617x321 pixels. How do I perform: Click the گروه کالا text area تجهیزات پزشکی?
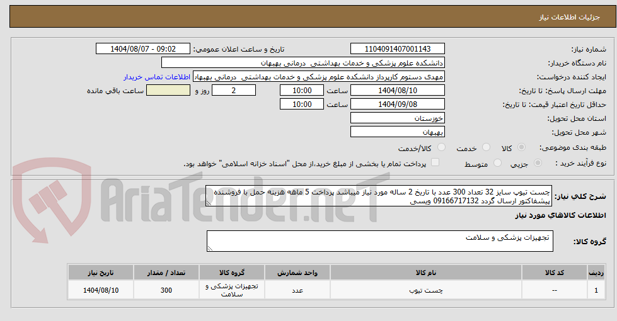pyautogui.click(x=380, y=241)
